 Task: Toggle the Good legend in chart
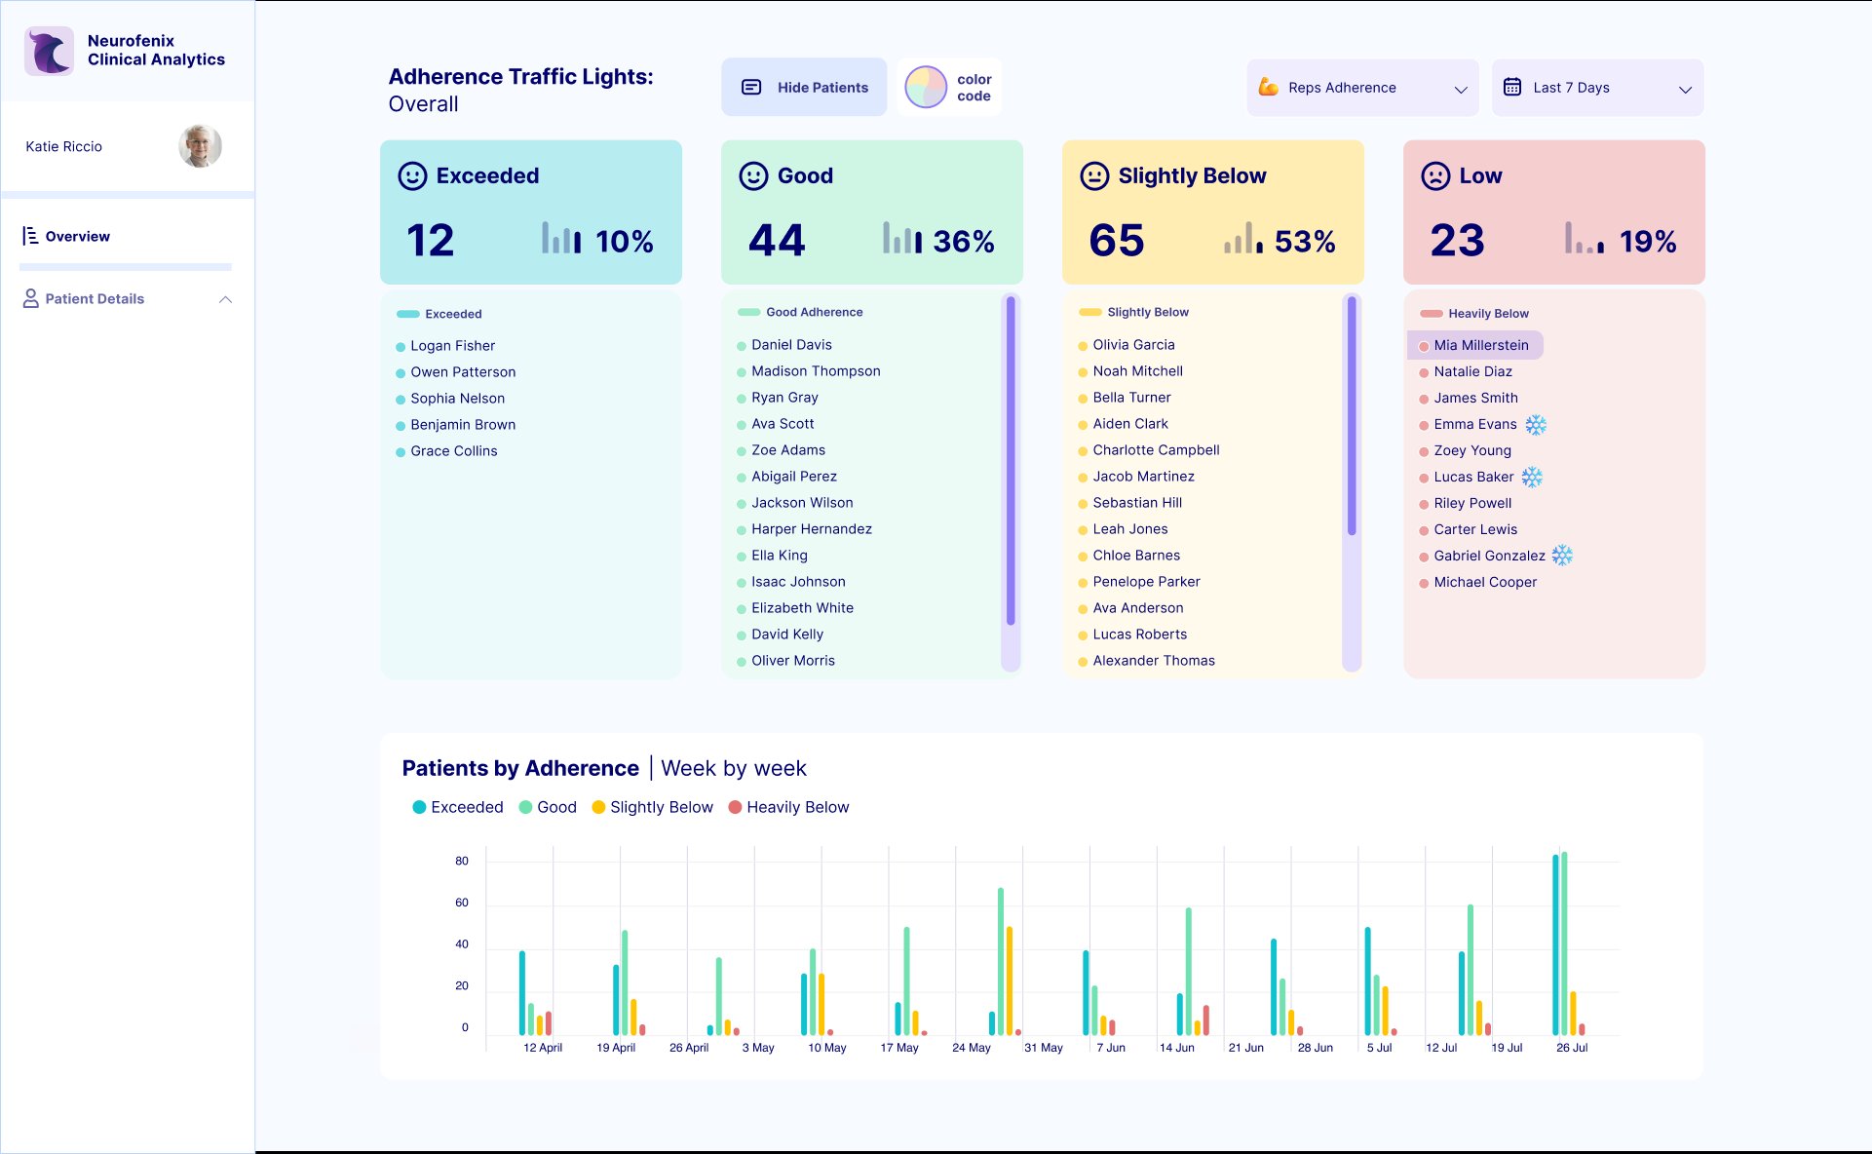point(548,807)
